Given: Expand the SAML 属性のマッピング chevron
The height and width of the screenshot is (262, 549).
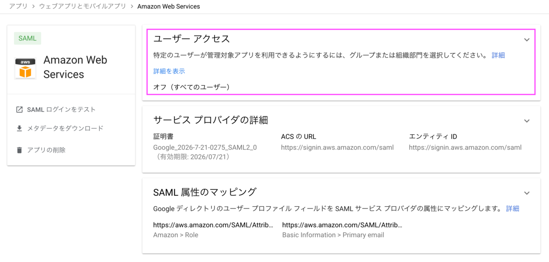Looking at the screenshot, I should [527, 193].
